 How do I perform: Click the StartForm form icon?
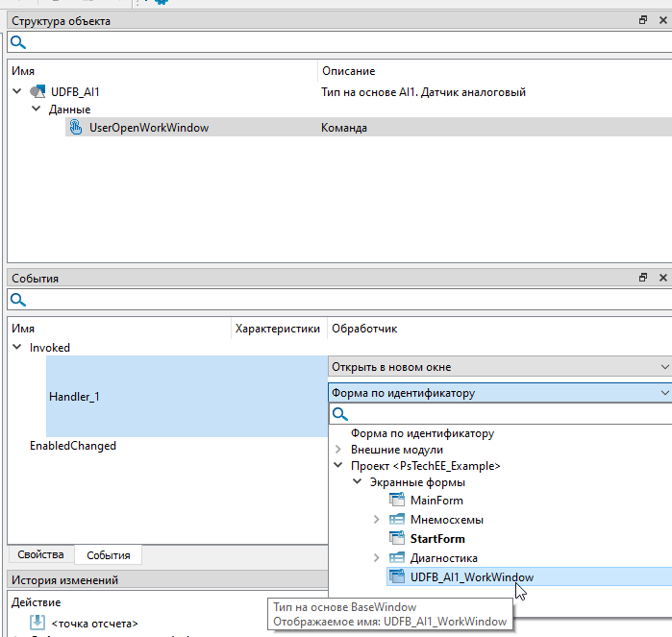pos(397,539)
